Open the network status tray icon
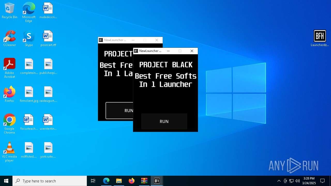 (291, 181)
